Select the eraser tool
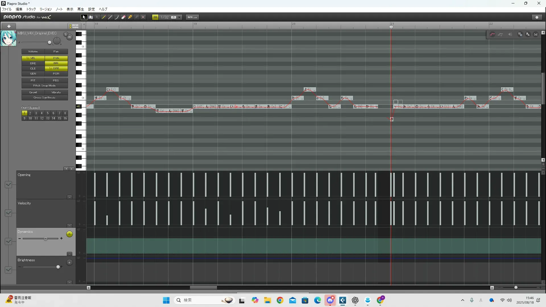Viewport: 546px width, 307px height. tap(123, 17)
